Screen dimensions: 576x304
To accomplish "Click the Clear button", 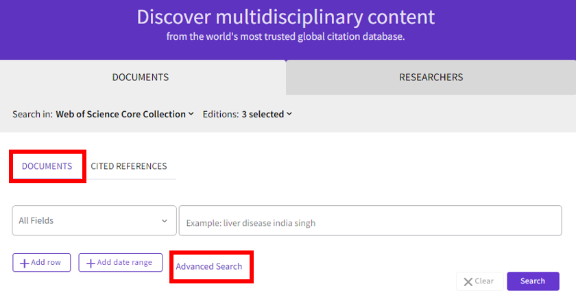I will 480,281.
